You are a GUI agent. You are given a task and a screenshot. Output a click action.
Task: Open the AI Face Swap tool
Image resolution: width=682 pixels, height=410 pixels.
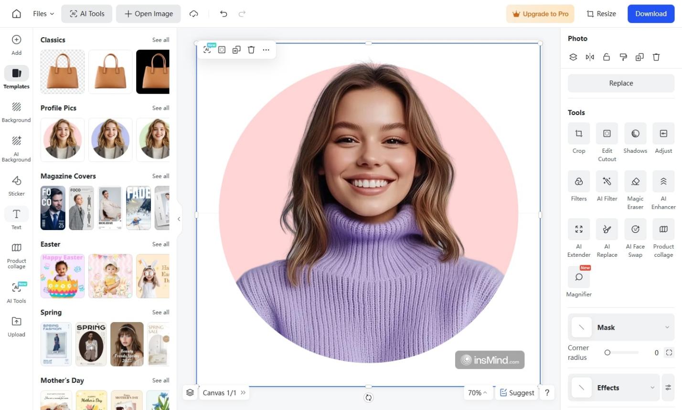pyautogui.click(x=635, y=230)
